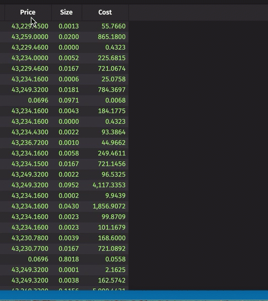
Task: Select price cell 43,234.1500
Action: [x=30, y=163]
